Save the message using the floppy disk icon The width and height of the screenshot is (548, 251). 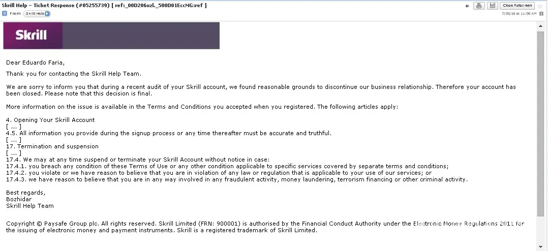tap(492, 6)
